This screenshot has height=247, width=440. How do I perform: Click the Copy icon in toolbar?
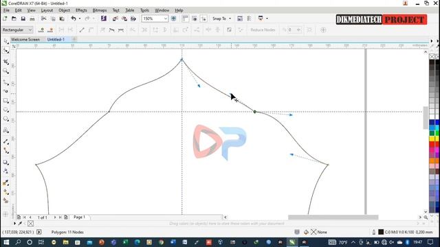tap(53, 19)
